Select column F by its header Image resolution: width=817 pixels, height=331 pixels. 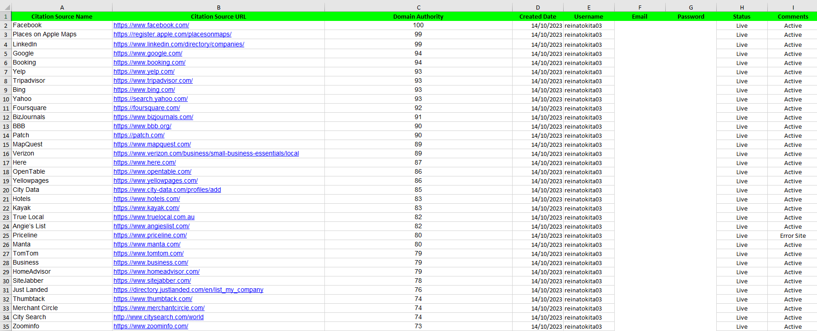click(x=640, y=7)
